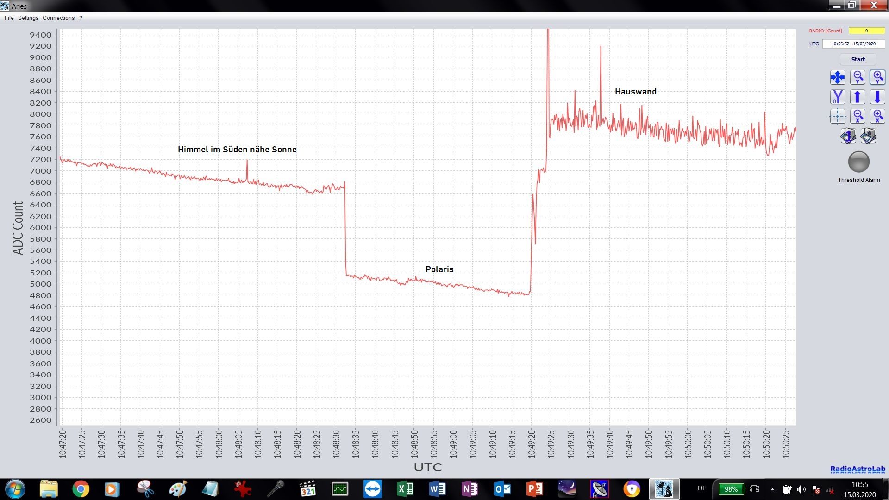Click the battery power tray icon

click(x=787, y=489)
